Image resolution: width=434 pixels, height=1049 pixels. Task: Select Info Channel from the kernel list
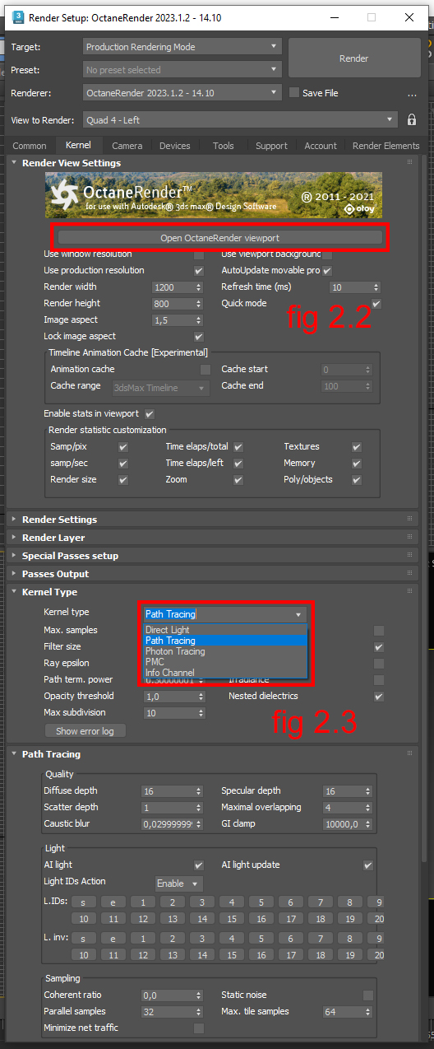point(224,673)
